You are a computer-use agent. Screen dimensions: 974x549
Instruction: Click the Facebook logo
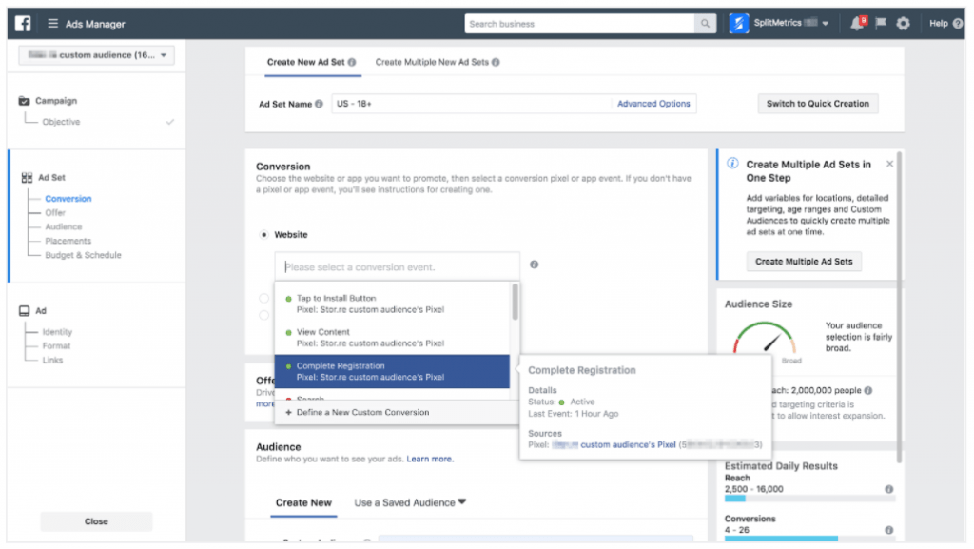[x=21, y=23]
